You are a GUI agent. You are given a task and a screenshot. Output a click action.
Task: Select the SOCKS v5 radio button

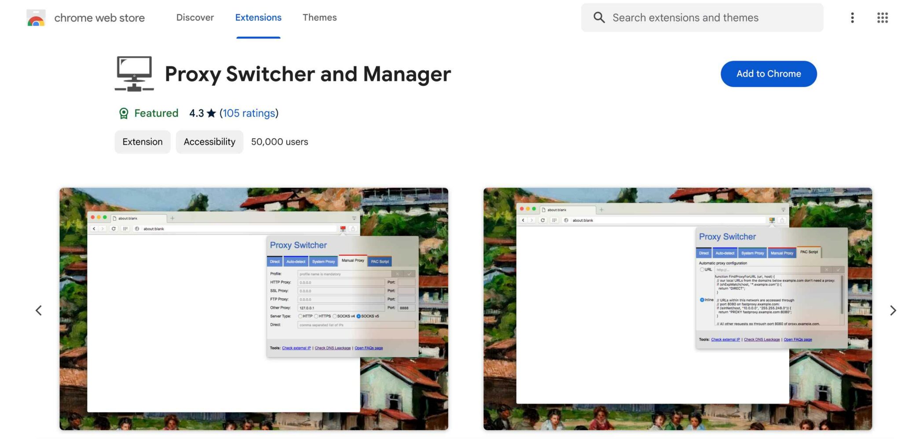point(359,316)
